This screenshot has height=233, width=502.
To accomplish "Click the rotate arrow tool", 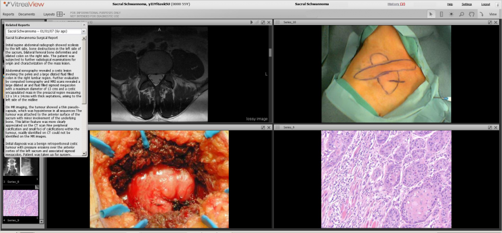I will [x=481, y=14].
